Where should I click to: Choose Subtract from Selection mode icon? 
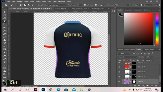29,5
